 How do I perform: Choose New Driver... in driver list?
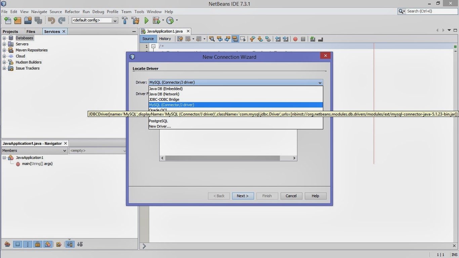(x=236, y=126)
